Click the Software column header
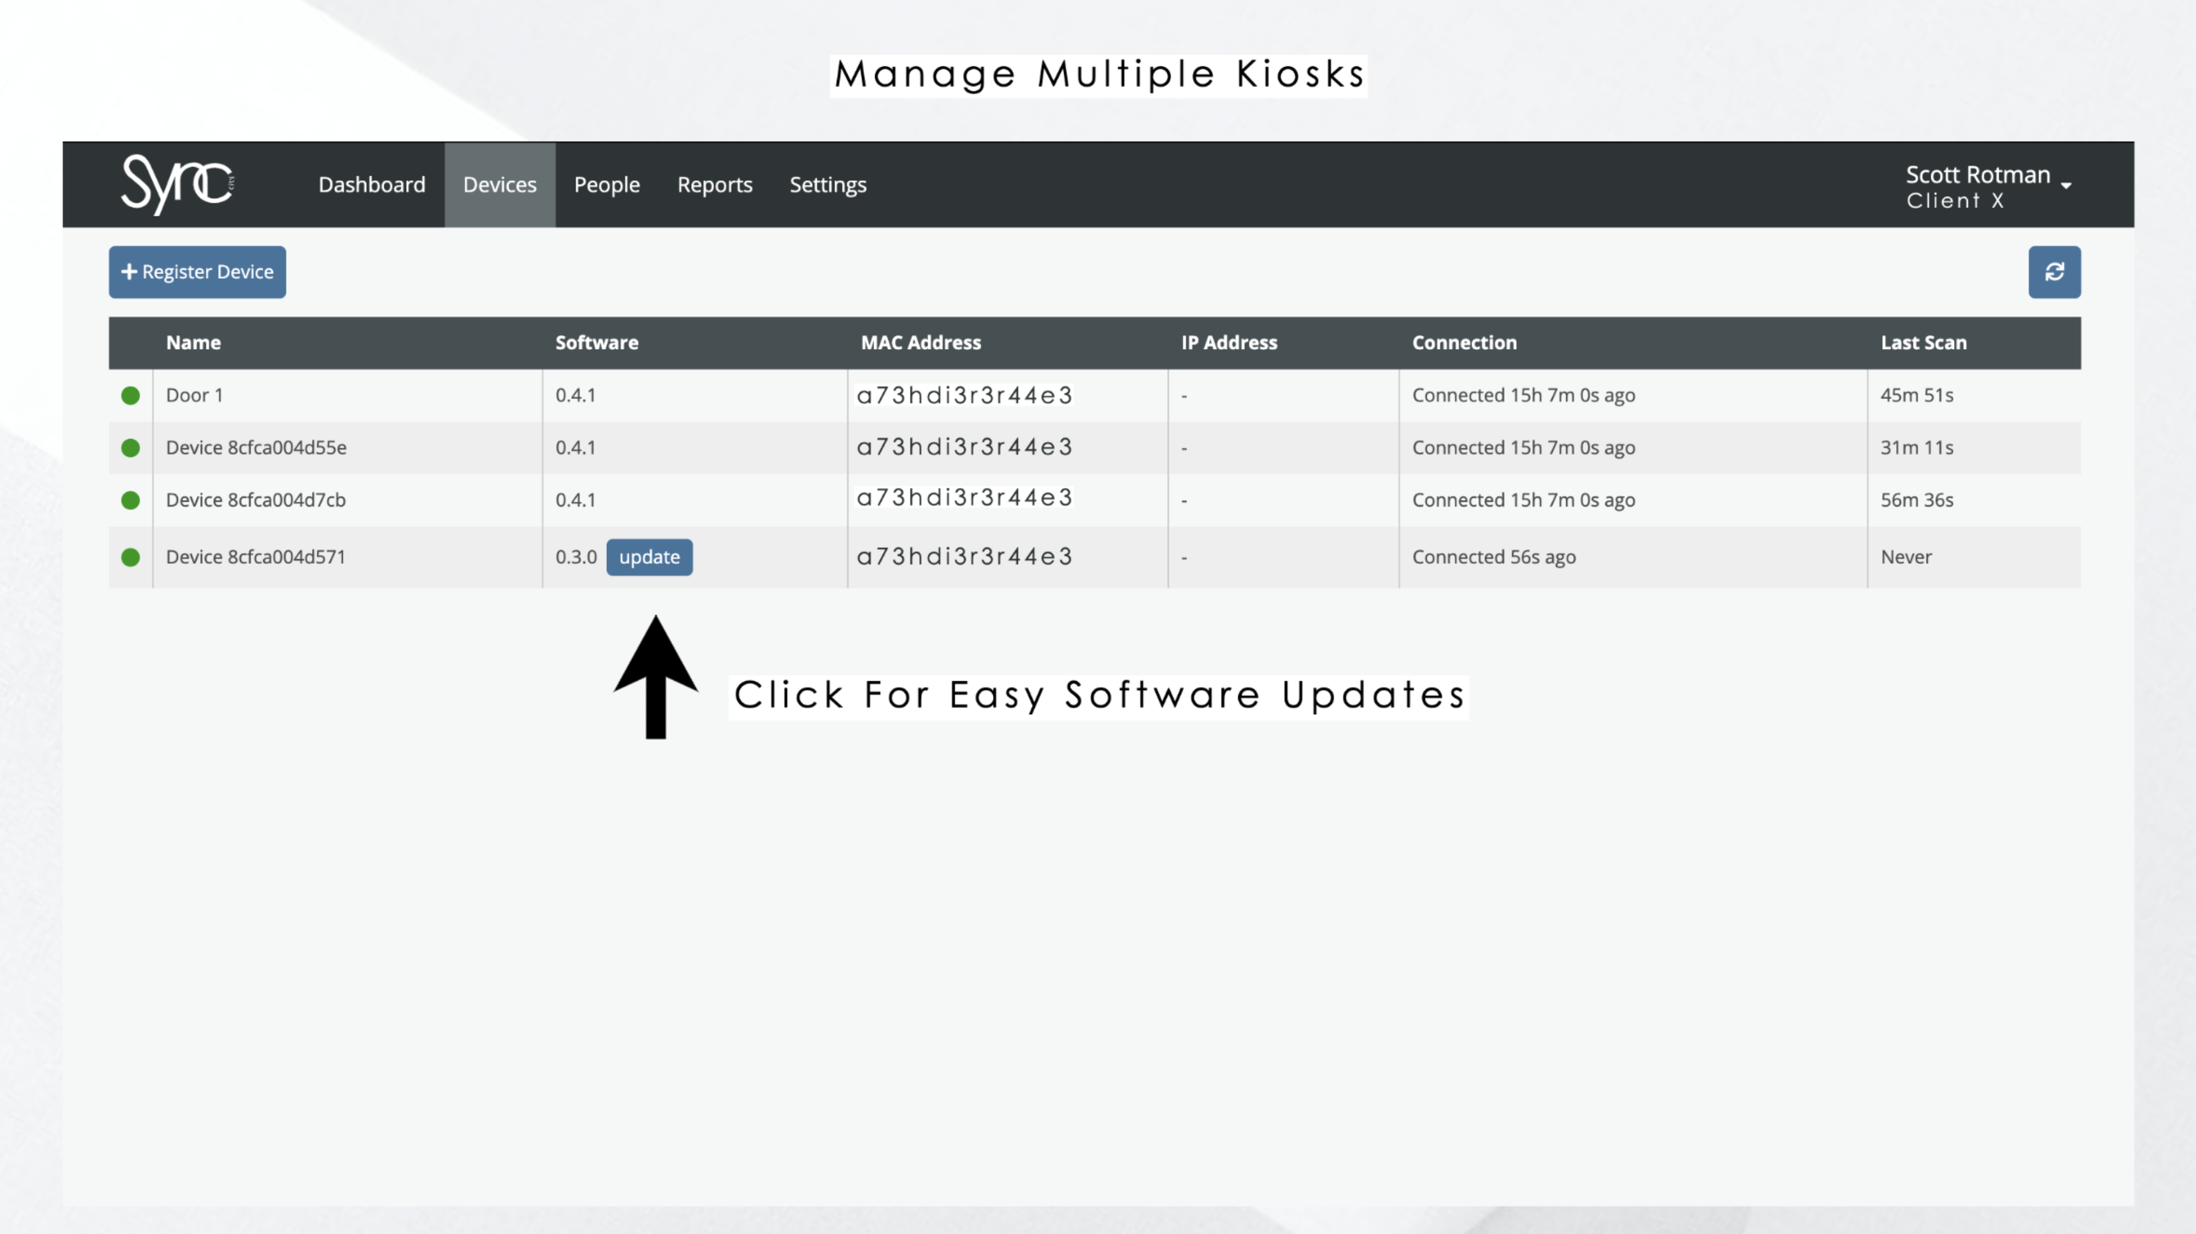This screenshot has width=2196, height=1234. click(597, 343)
